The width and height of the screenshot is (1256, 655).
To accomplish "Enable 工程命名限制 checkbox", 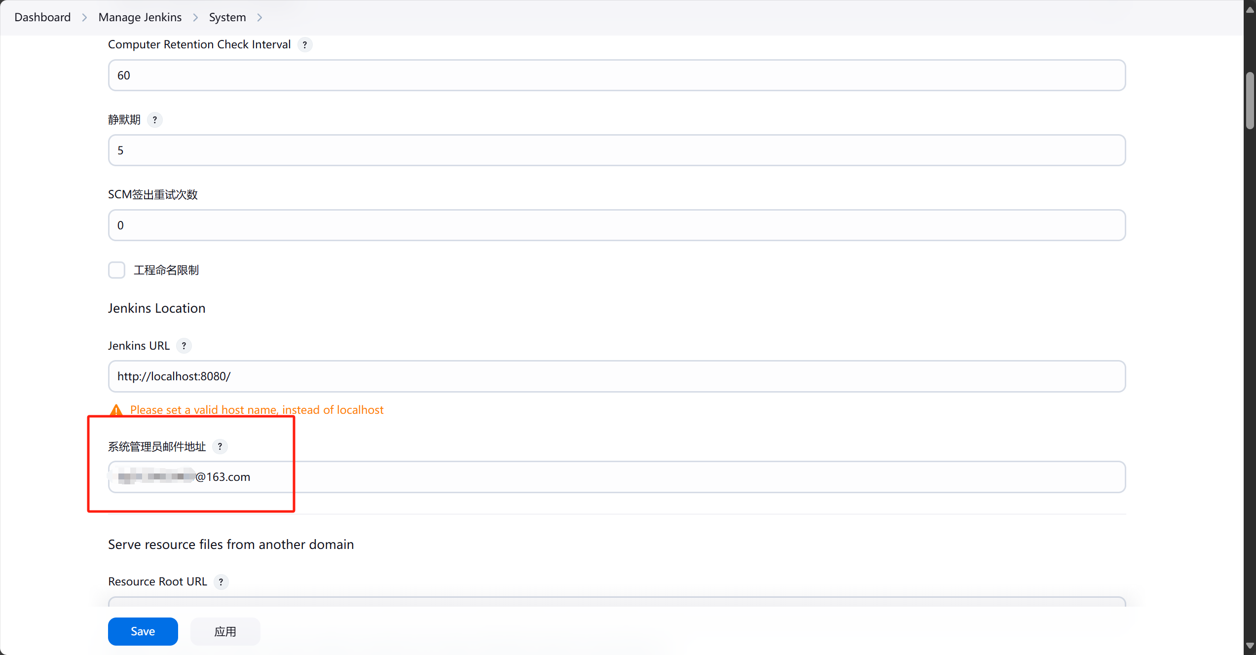I will coord(117,270).
